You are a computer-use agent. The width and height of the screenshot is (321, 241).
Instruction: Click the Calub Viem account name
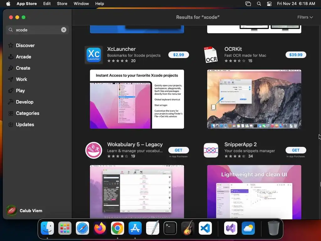click(x=31, y=211)
